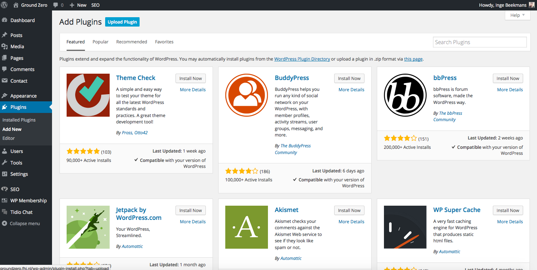Switch to the Featured tab
Viewport: 537px width, 270px height.
click(x=76, y=42)
